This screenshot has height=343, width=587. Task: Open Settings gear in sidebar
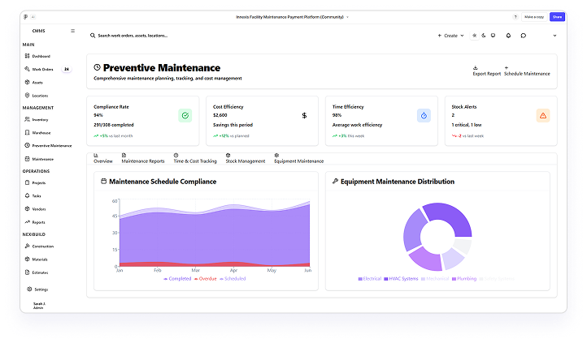(30, 289)
